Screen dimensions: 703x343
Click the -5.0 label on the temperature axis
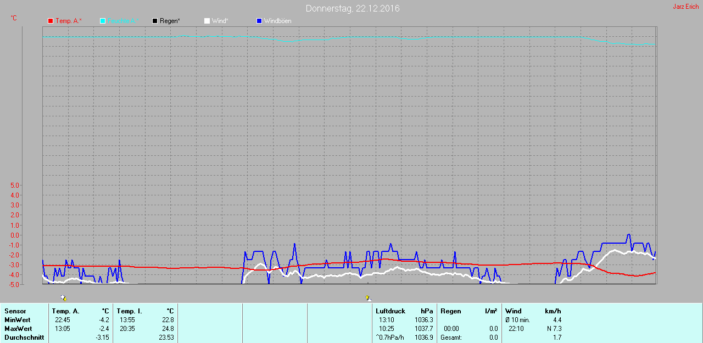click(14, 284)
